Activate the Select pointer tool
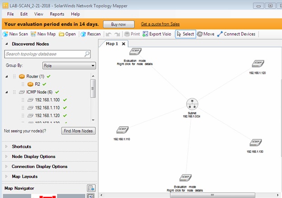Image resolution: width=282 pixels, height=198 pixels. 186,34
